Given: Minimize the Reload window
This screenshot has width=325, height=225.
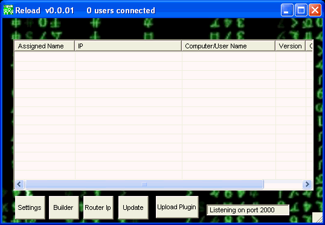Looking at the screenshot, I should [x=287, y=10].
